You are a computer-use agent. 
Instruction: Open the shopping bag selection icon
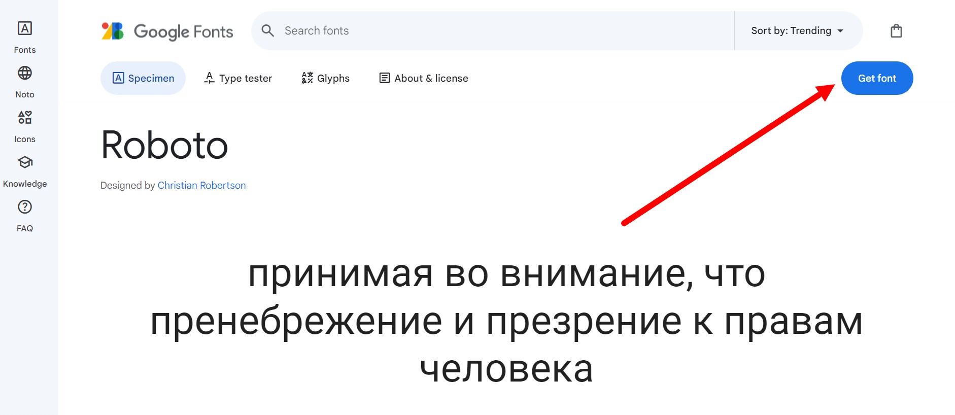pos(896,31)
